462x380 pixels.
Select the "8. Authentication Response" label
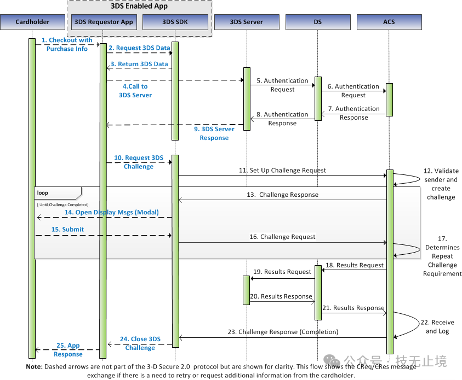point(282,119)
